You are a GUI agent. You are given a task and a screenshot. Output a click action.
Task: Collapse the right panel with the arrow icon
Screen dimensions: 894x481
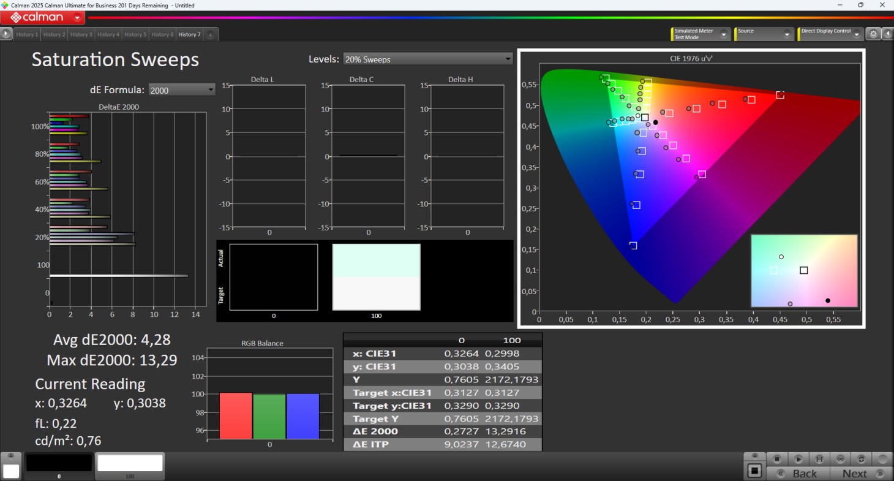click(887, 34)
